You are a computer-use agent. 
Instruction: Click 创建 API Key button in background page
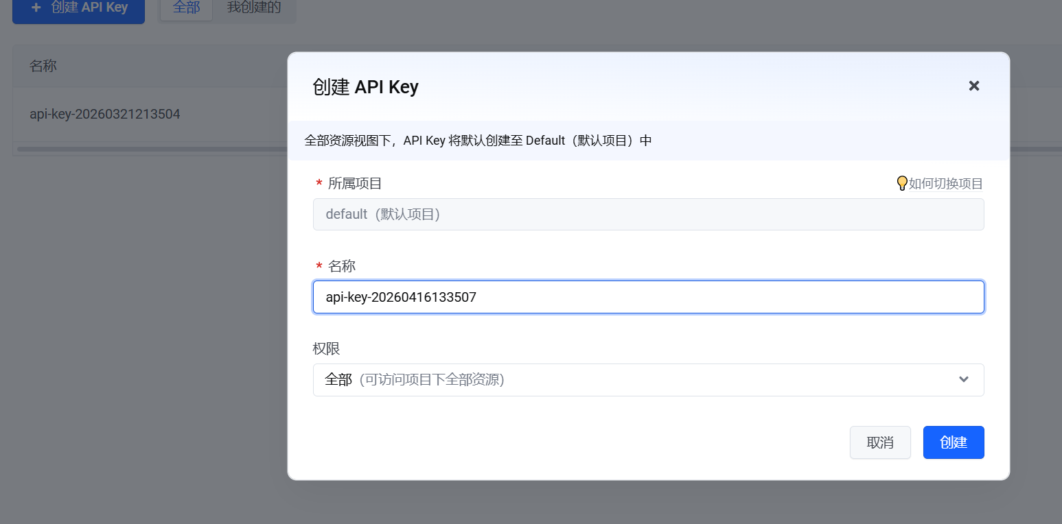[x=78, y=8]
